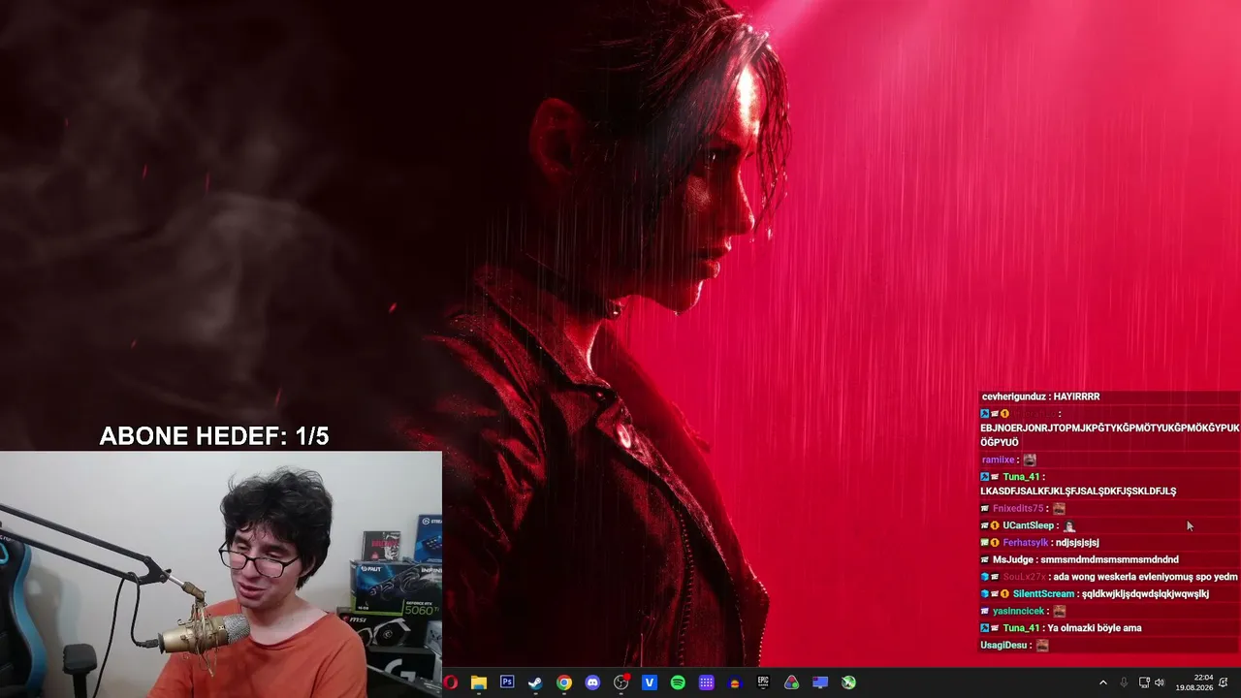This screenshot has width=1241, height=698.
Task: Click the UCantSleep username in chat
Action: (1029, 525)
